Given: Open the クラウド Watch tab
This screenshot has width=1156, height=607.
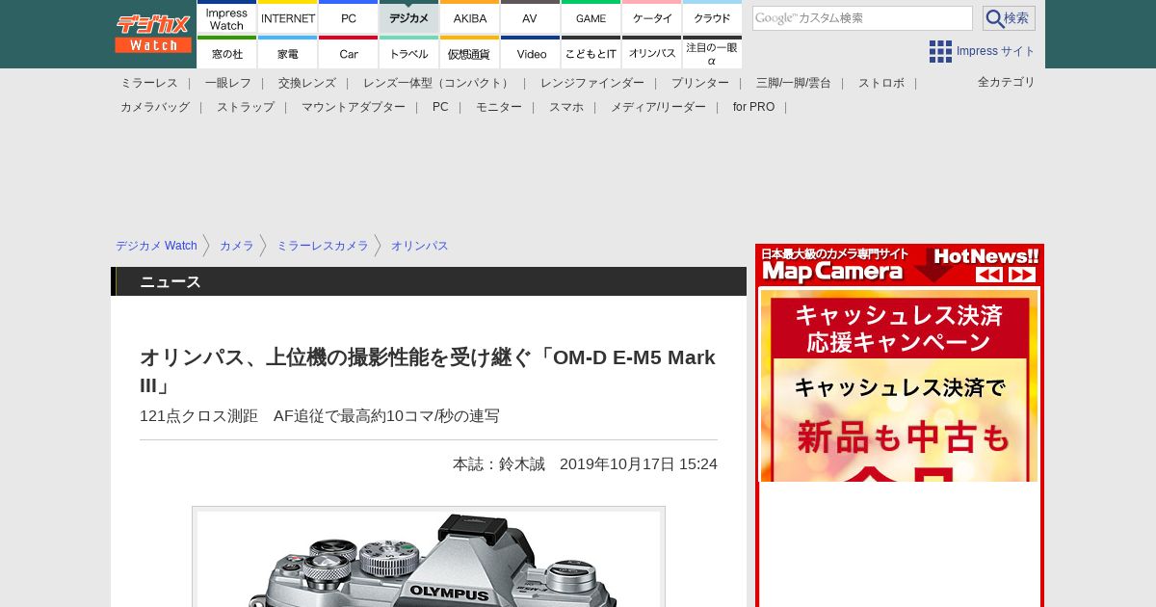Looking at the screenshot, I should coord(713,17).
